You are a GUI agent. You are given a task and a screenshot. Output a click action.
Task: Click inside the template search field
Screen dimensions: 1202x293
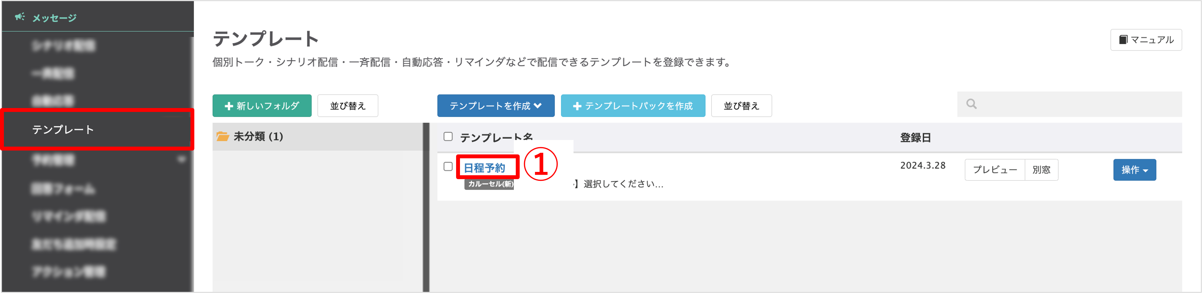[1070, 104]
